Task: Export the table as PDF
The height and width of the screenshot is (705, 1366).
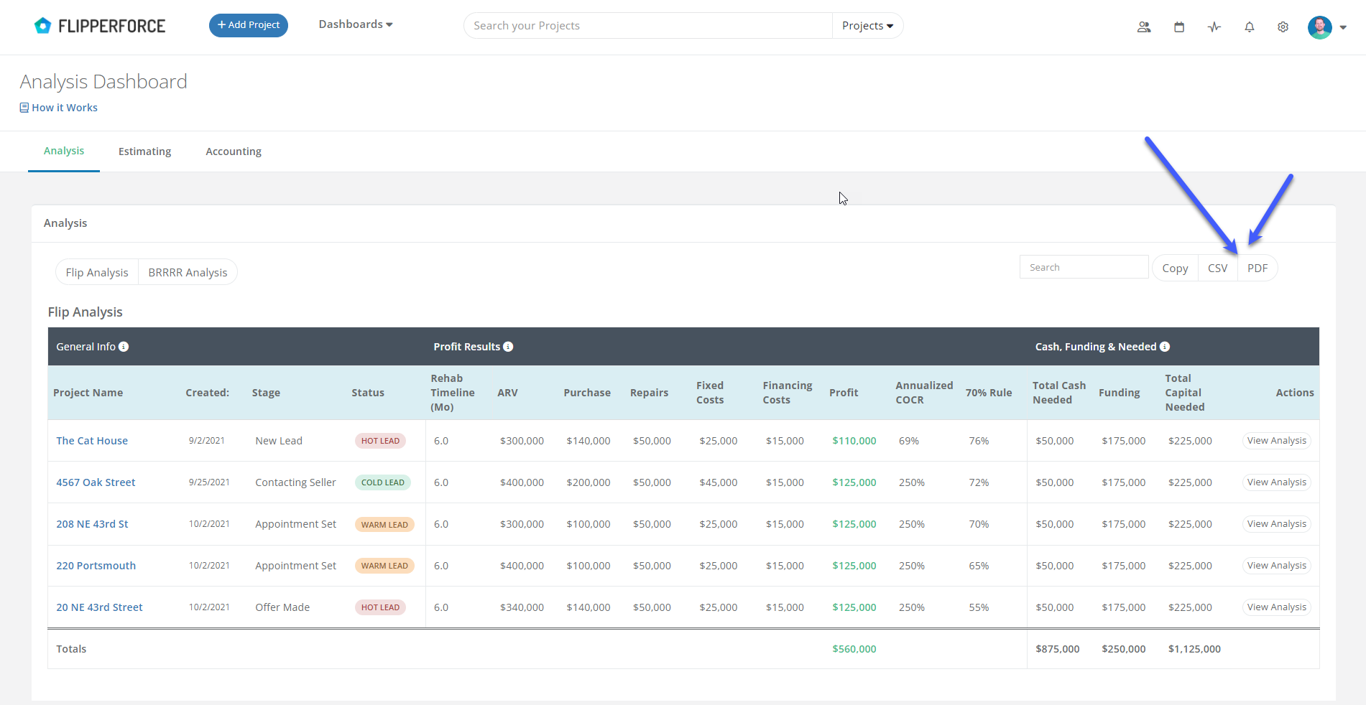Action: point(1257,268)
